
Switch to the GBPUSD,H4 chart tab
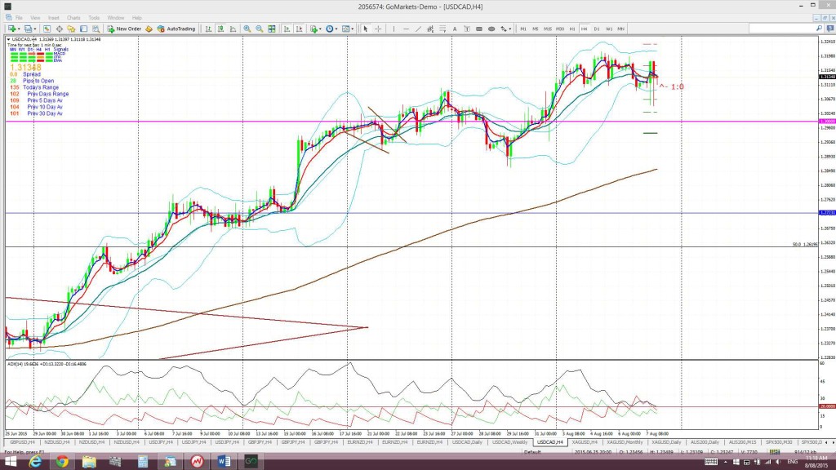coord(22,442)
